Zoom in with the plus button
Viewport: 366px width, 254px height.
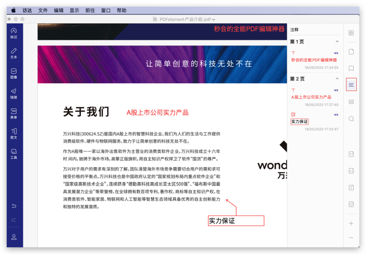pyautogui.click(x=351, y=223)
